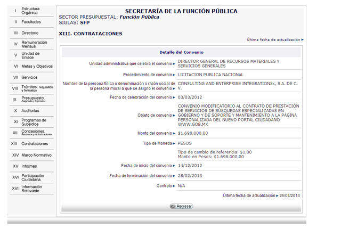The width and height of the screenshot is (341, 228).
Task: Click top Última fecha de actualización link
Action: tap(274, 39)
